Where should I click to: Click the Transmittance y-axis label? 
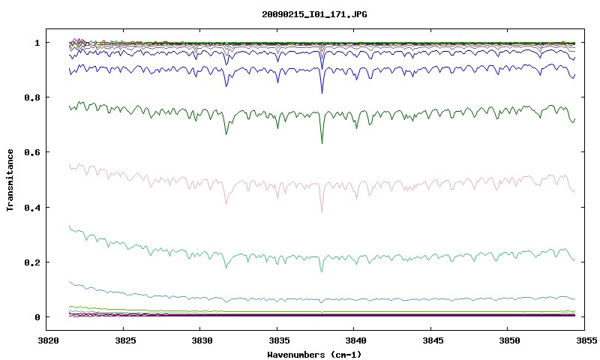pos(10,180)
